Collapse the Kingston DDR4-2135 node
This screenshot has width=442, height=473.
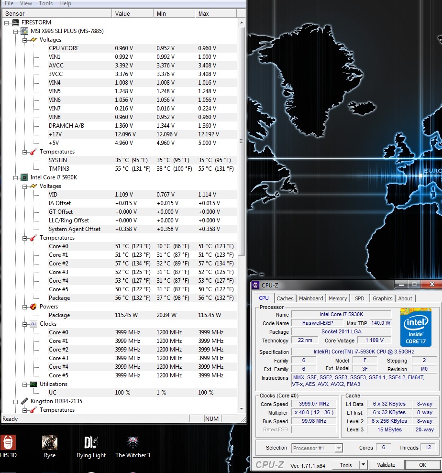pos(15,402)
